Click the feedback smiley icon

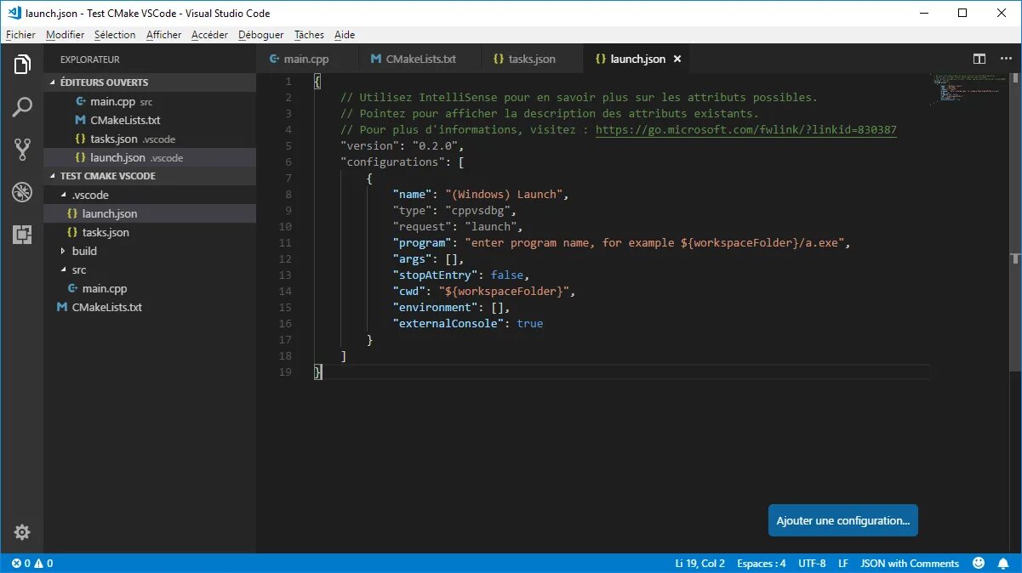tap(979, 563)
